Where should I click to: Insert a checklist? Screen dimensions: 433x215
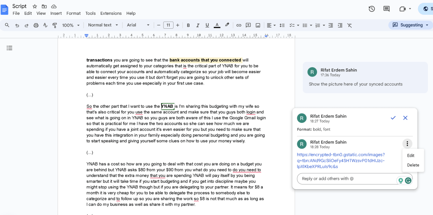coord(292,25)
